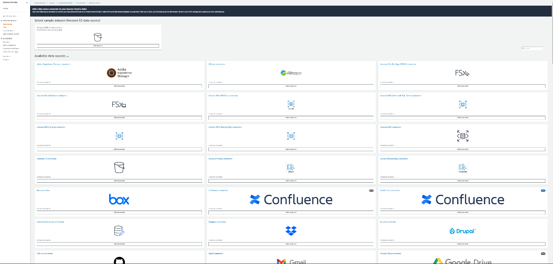Open Facet definition in the sidebar
Screen dimensions: 553x264
point(8,30)
